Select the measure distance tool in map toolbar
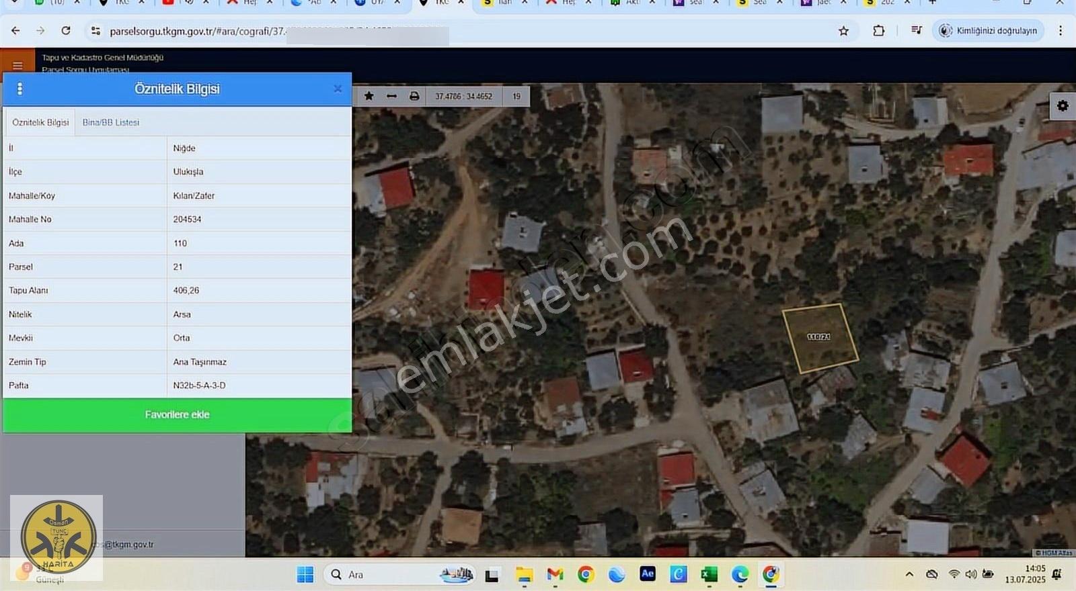This screenshot has width=1076, height=591. 391,96
